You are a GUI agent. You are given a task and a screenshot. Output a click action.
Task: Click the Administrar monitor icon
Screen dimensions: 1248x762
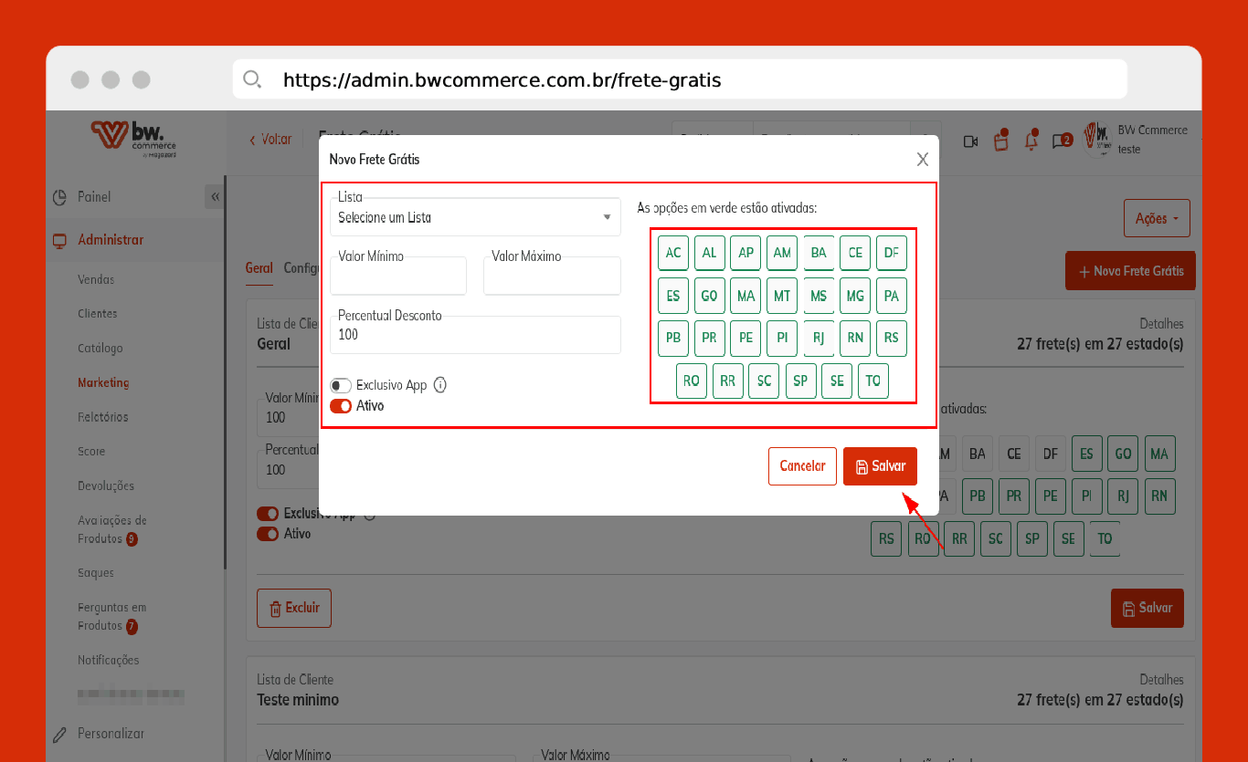60,240
